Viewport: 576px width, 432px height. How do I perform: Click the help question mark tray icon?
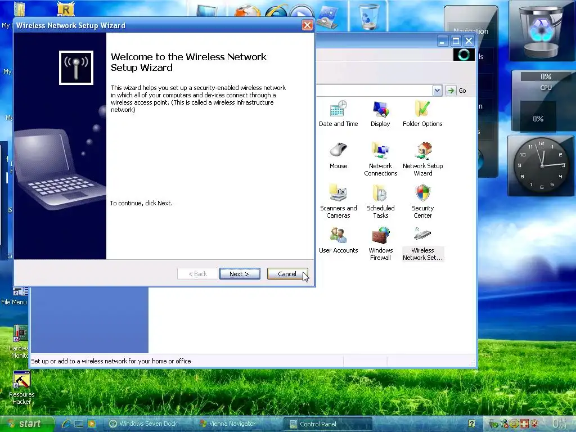pyautogui.click(x=471, y=424)
